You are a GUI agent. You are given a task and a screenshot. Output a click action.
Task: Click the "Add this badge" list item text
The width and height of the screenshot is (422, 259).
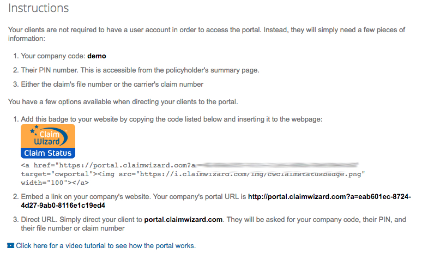tap(171, 119)
